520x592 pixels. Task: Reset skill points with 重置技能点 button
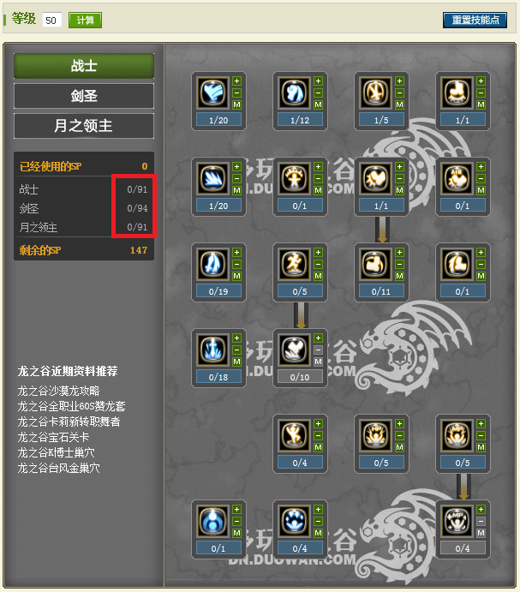(475, 20)
